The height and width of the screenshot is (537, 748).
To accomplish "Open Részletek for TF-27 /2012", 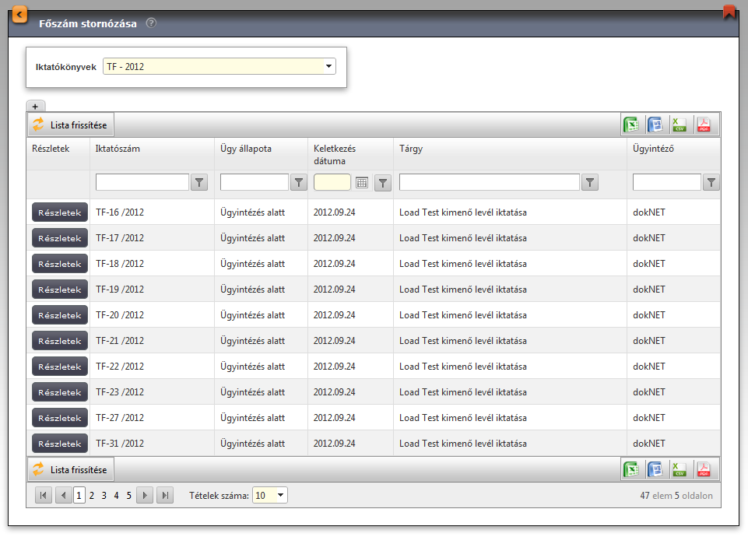I will 60,418.
